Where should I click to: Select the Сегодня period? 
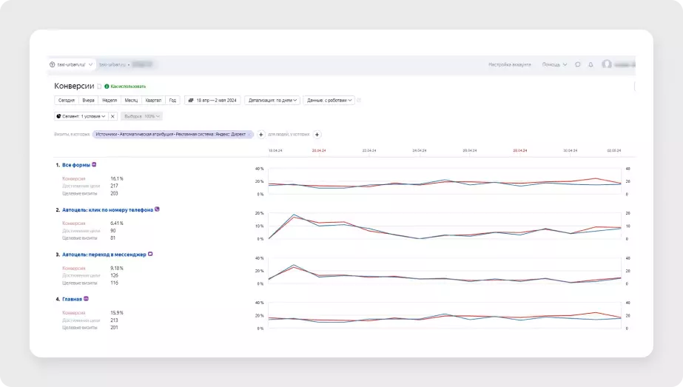tap(66, 100)
